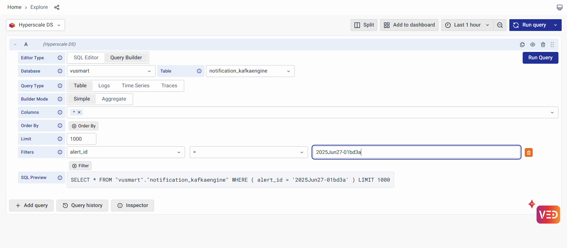Expand the Table dropdown showing notification_kafkaengine
The height and width of the screenshot is (248, 567).
point(250,71)
